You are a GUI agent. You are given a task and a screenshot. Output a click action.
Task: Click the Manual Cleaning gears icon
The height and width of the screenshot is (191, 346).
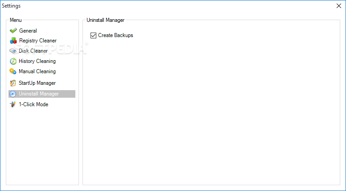pos(13,71)
